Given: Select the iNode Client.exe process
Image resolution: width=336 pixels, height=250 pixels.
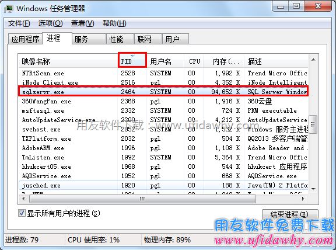Looking at the screenshot, I should click(163, 82).
